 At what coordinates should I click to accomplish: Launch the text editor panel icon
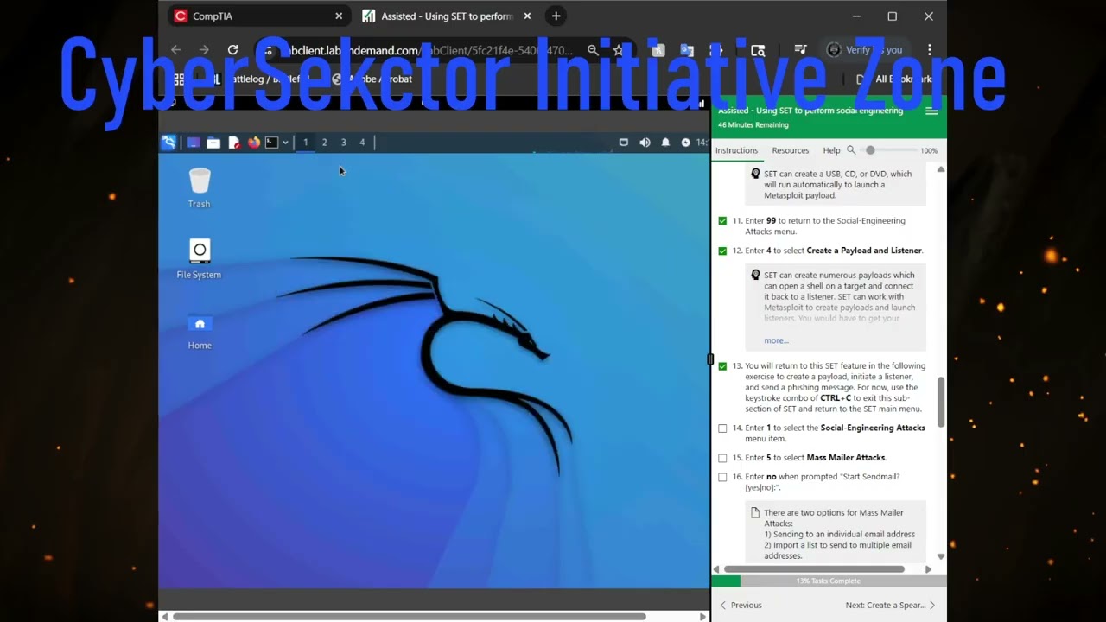point(233,143)
